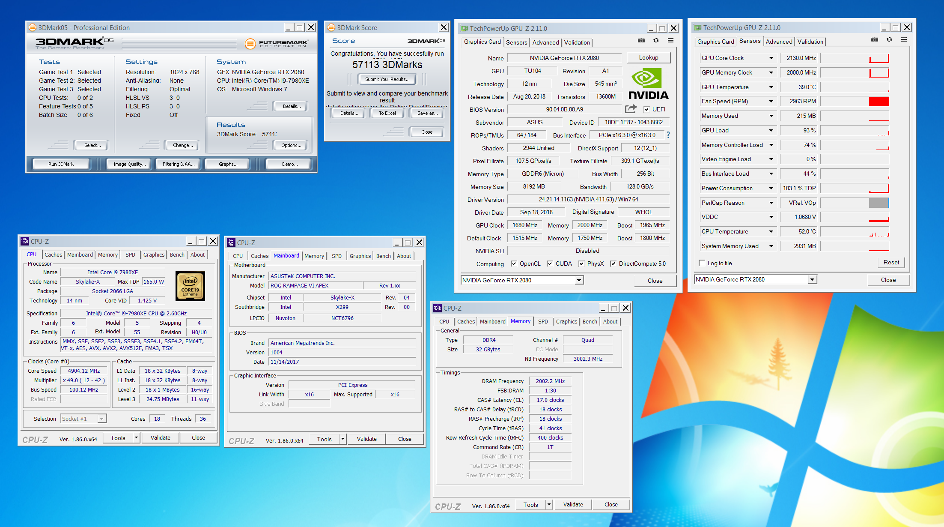Image resolution: width=944 pixels, height=527 pixels.
Task: Open the hamburger menu in GPU-Z Graphics Card window
Action: tap(670, 40)
